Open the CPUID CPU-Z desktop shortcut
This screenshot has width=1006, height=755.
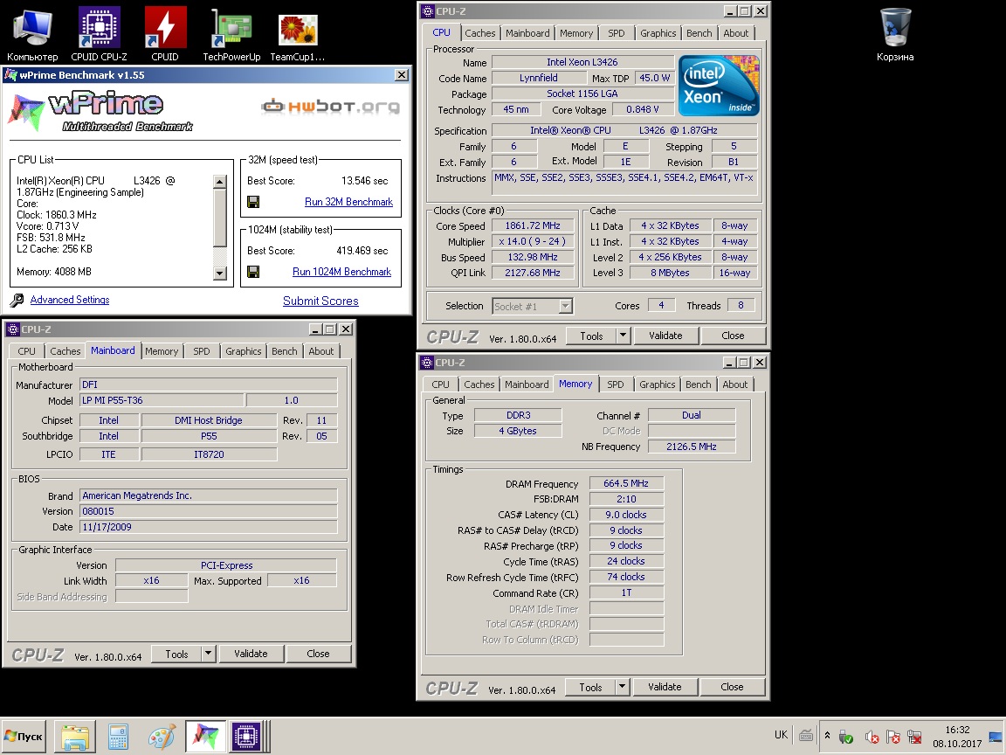(x=99, y=33)
